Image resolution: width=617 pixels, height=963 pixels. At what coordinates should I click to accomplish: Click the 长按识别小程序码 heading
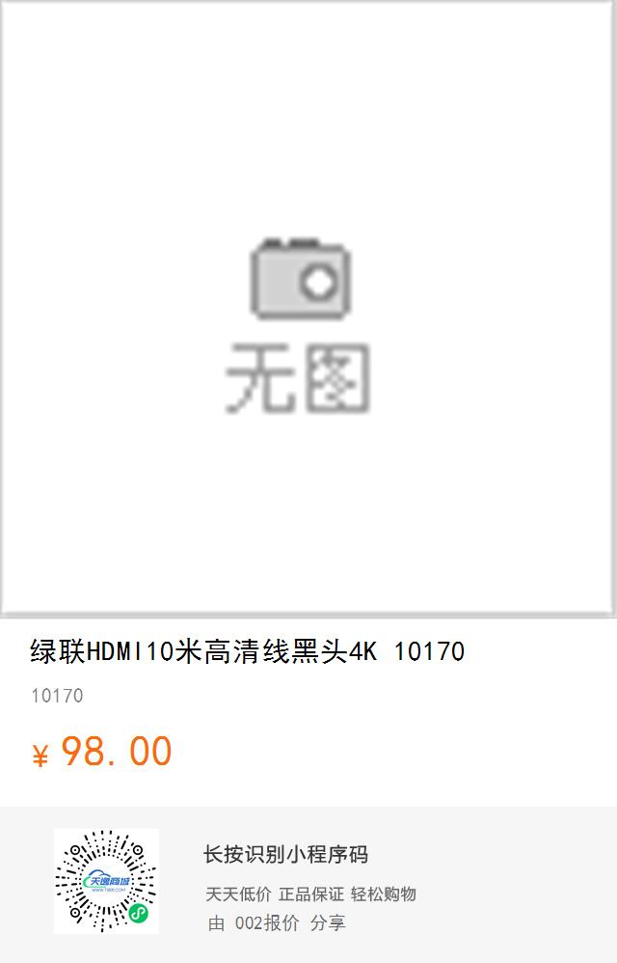point(285,854)
